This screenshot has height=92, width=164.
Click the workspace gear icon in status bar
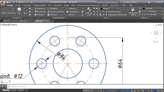click(143, 90)
